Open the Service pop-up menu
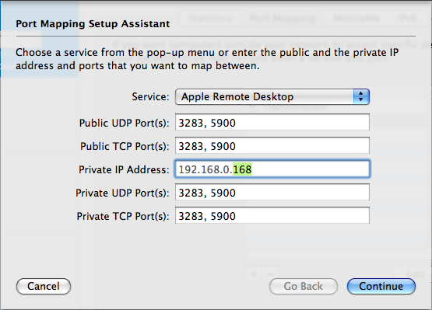Viewport: 432px width, 310px height. coord(272,96)
